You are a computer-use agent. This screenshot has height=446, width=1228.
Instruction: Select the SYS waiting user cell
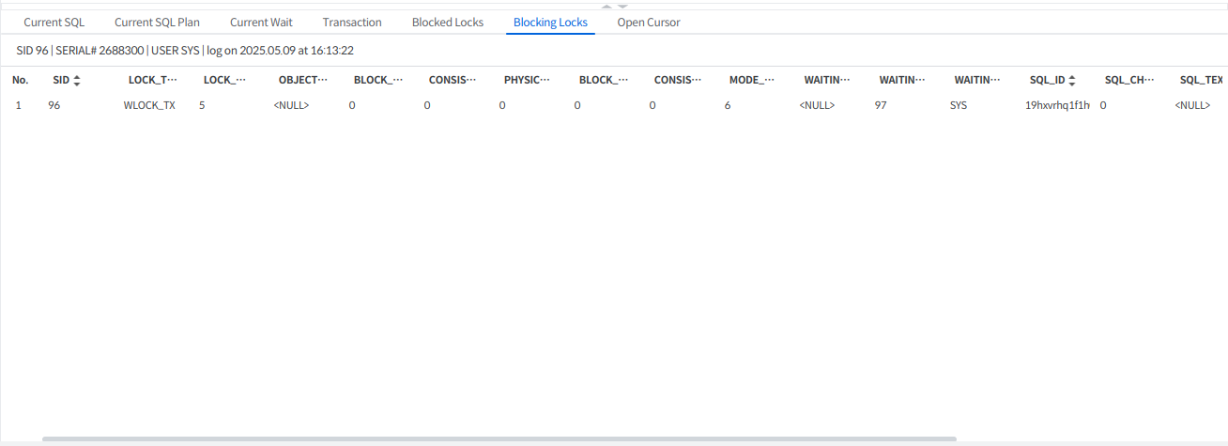(x=959, y=106)
